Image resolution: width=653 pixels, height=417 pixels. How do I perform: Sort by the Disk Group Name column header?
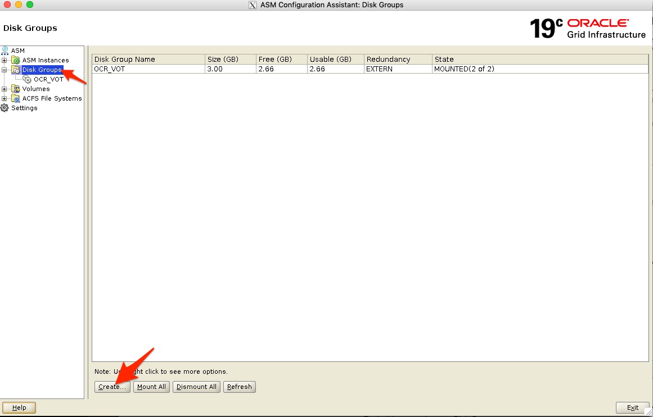[148, 59]
